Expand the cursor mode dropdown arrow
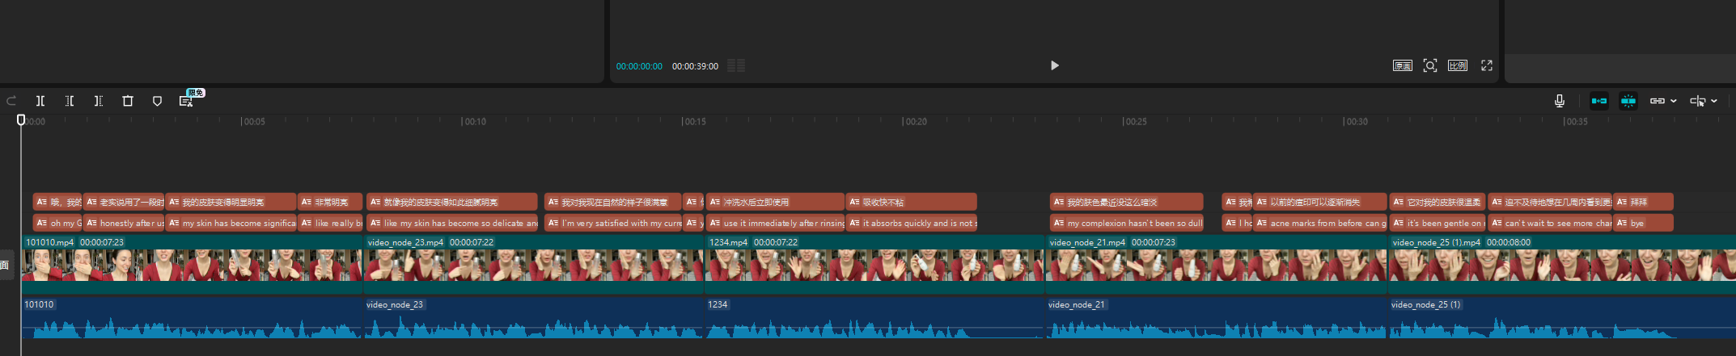1736x356 pixels. coord(1714,102)
